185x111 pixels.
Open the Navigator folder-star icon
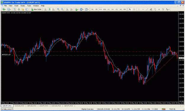coord(23,9)
